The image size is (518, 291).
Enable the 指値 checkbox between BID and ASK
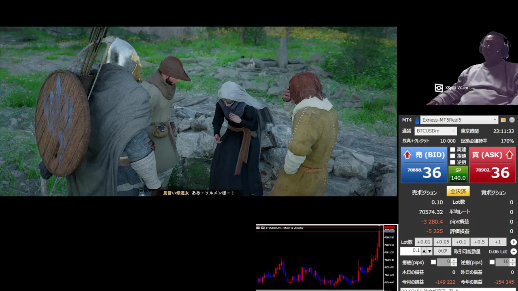click(x=452, y=156)
